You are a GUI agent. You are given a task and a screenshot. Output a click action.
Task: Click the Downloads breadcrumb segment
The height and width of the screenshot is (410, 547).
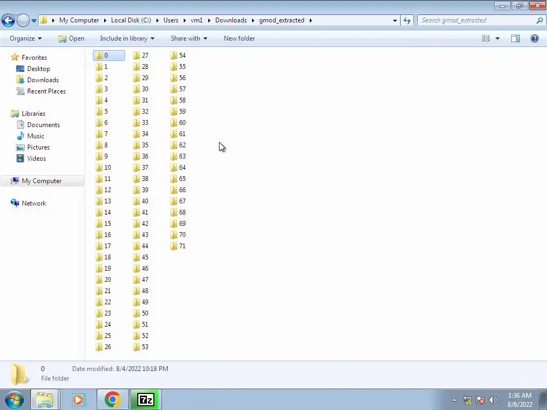[231, 20]
